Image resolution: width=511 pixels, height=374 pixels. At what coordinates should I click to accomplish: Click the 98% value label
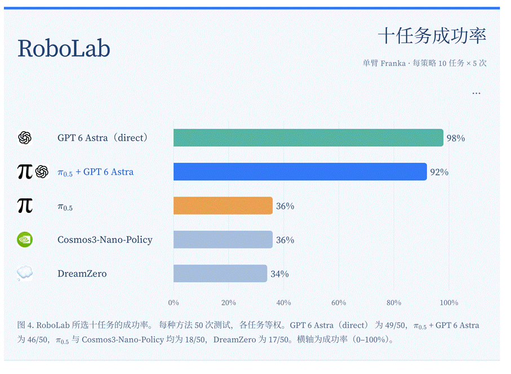(456, 138)
